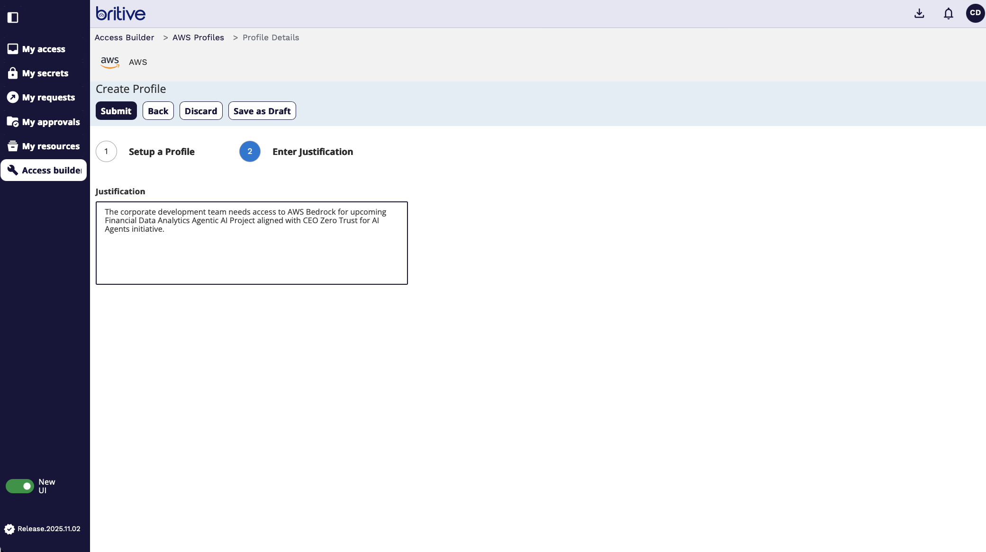Image resolution: width=986 pixels, height=552 pixels.
Task: Open My requests in sidebar
Action: point(48,98)
